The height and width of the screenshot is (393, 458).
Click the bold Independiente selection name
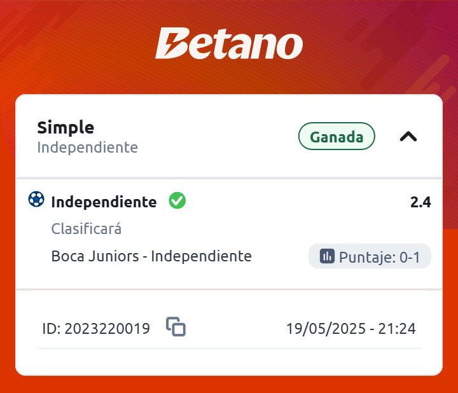coord(104,202)
